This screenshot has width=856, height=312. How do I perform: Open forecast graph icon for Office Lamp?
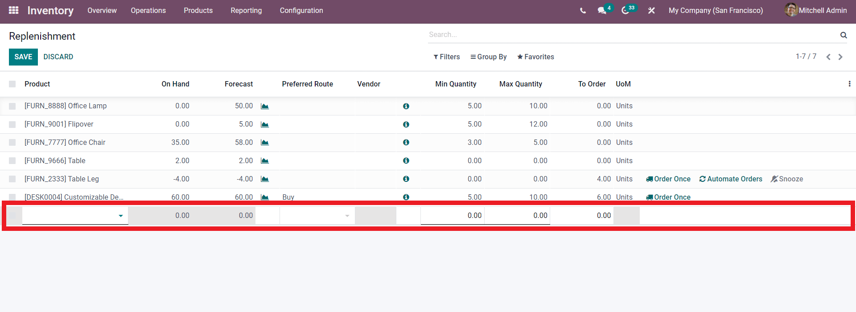[x=265, y=106]
